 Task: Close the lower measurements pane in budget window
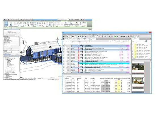(x=131, y=74)
